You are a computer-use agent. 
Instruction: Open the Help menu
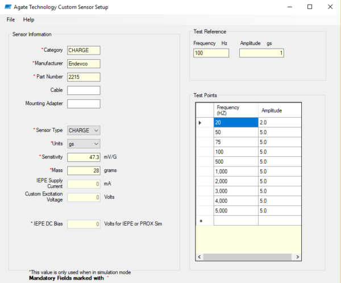point(29,19)
